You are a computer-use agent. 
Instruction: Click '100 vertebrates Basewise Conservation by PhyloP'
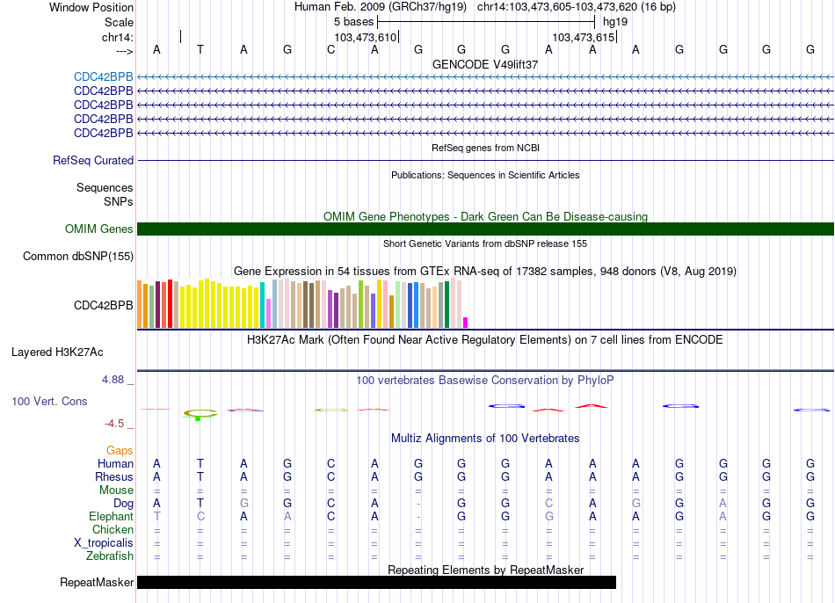click(485, 381)
